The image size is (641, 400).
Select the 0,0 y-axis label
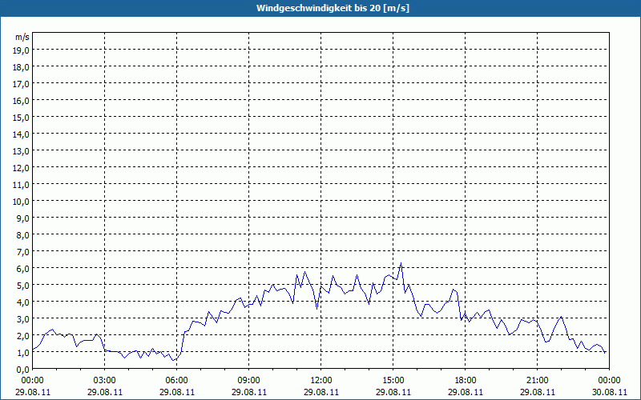coord(23,370)
